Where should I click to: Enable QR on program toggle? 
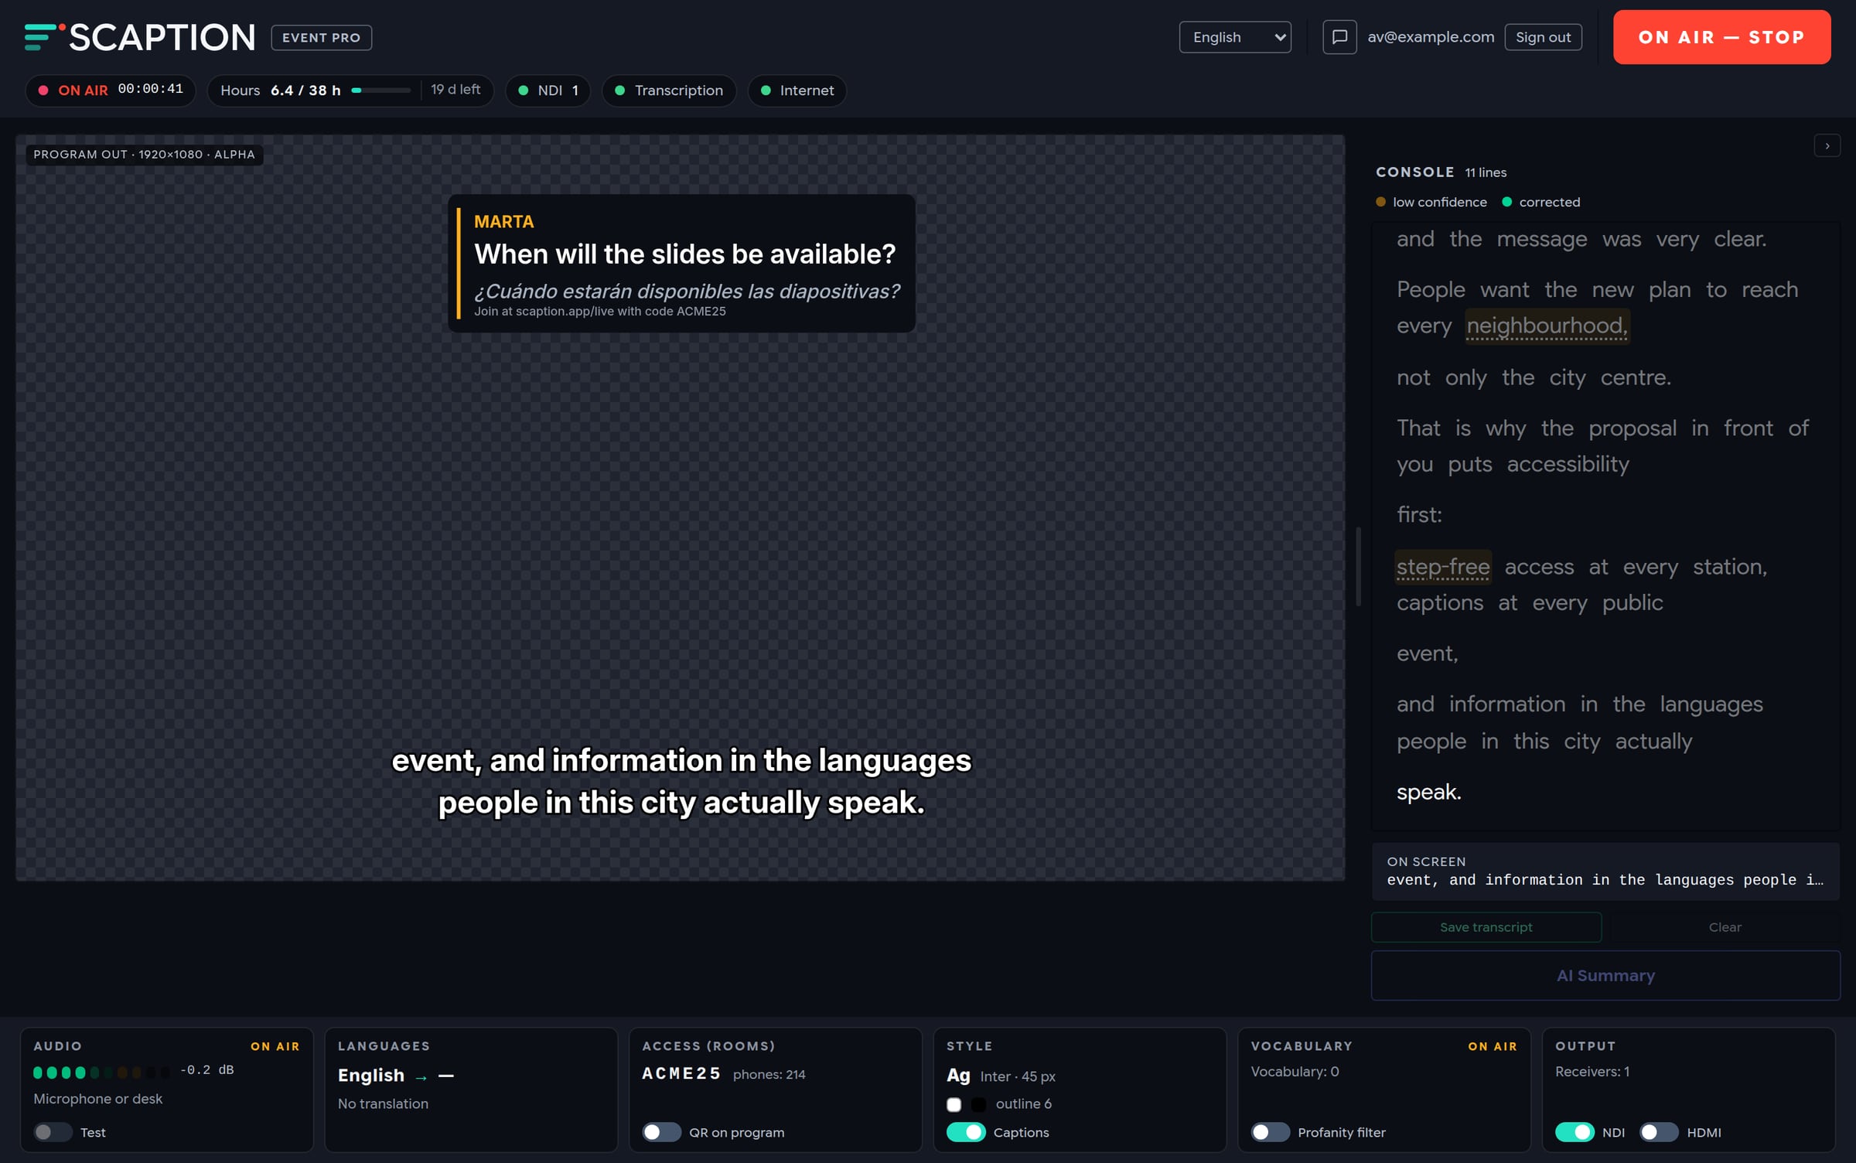661,1132
